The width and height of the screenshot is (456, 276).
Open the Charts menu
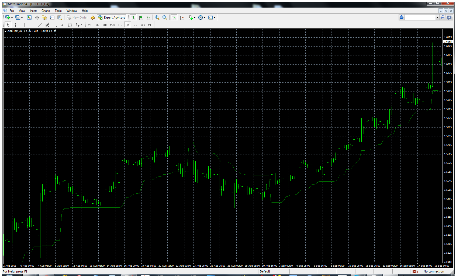46,11
